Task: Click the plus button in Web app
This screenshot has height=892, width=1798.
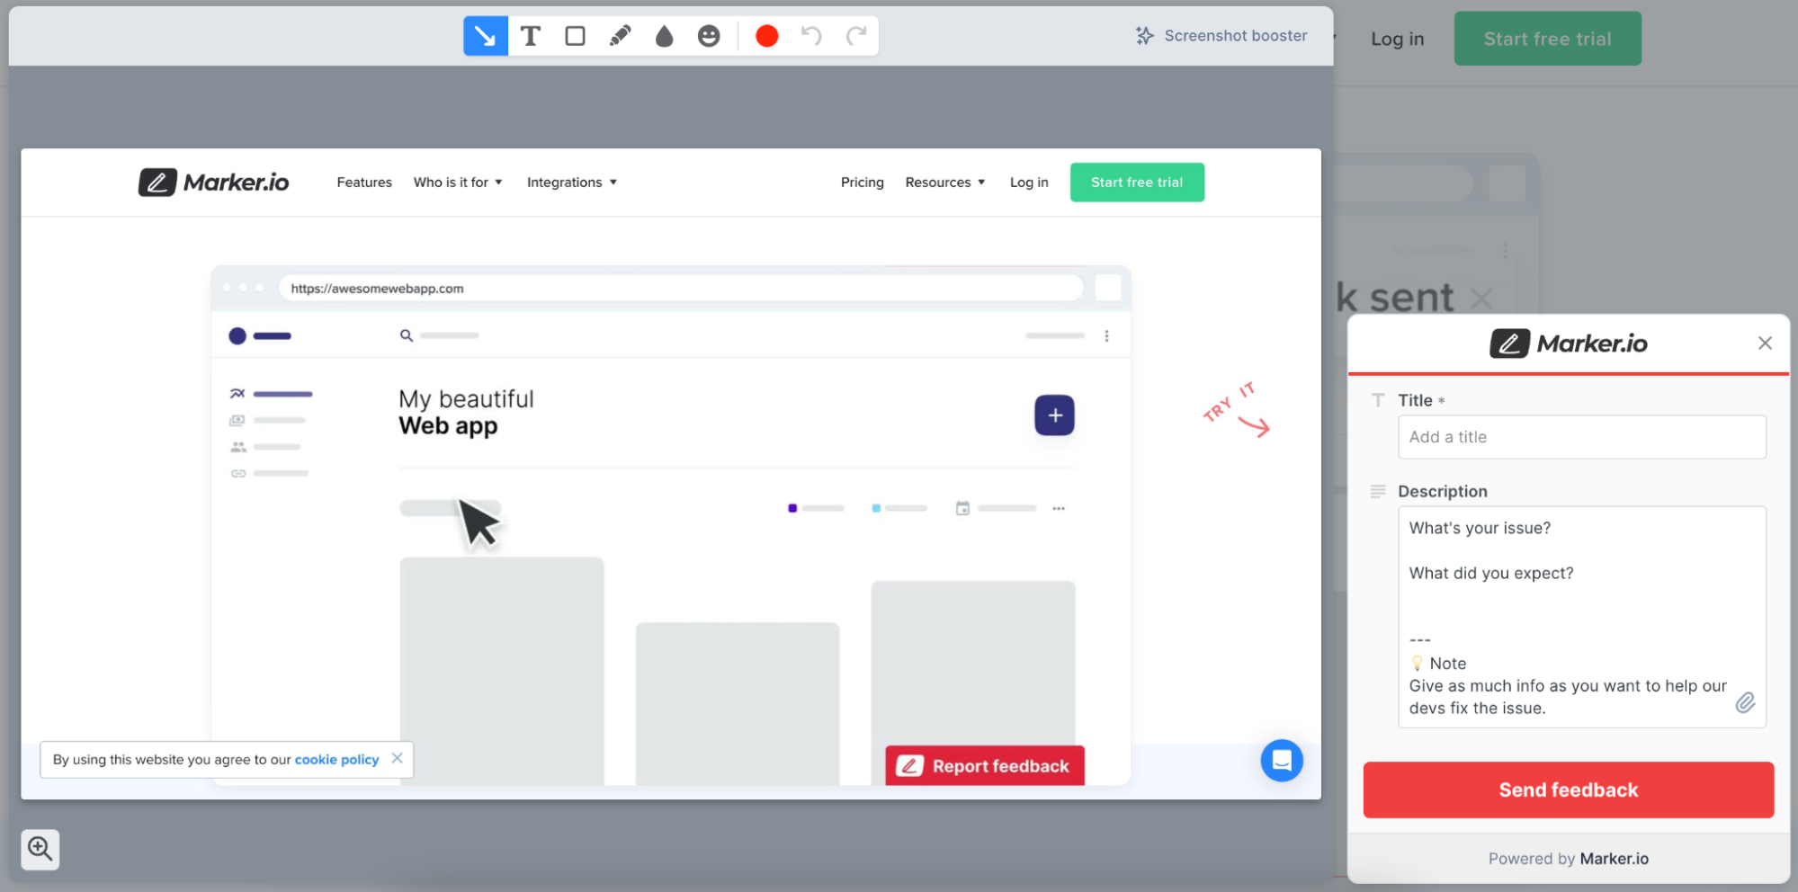Action: click(x=1054, y=415)
